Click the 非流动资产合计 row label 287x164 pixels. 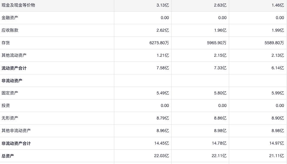tap(16, 143)
